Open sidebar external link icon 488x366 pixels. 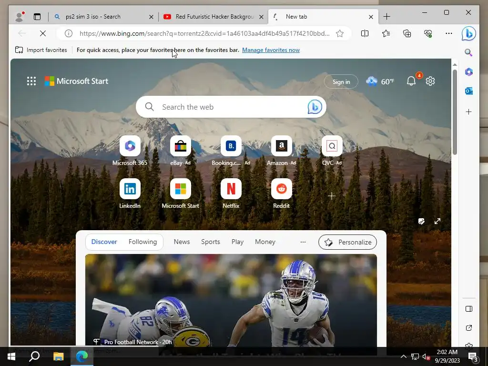click(469, 328)
